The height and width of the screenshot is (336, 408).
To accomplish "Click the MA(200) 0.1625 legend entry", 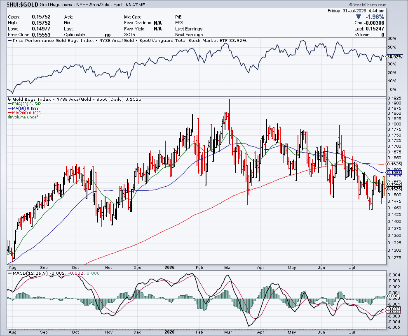I will click(24, 113).
